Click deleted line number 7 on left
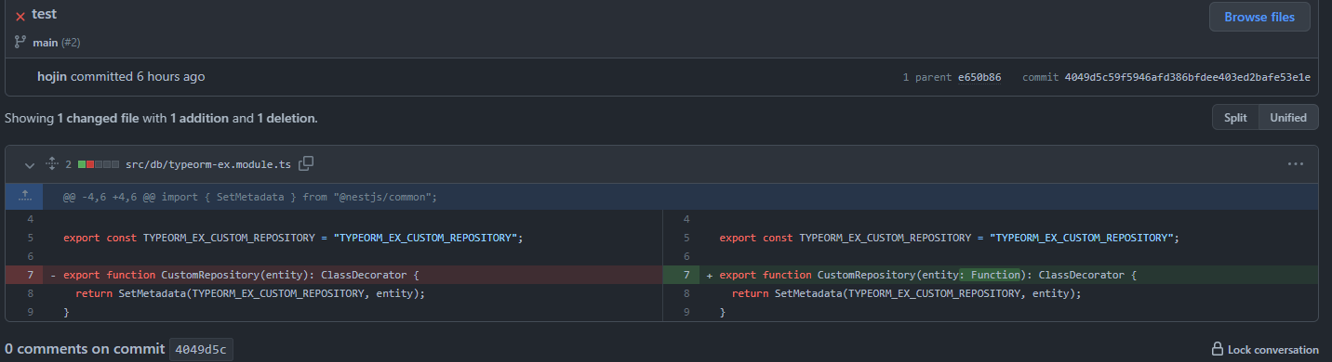This screenshot has width=1332, height=362. pyautogui.click(x=25, y=275)
